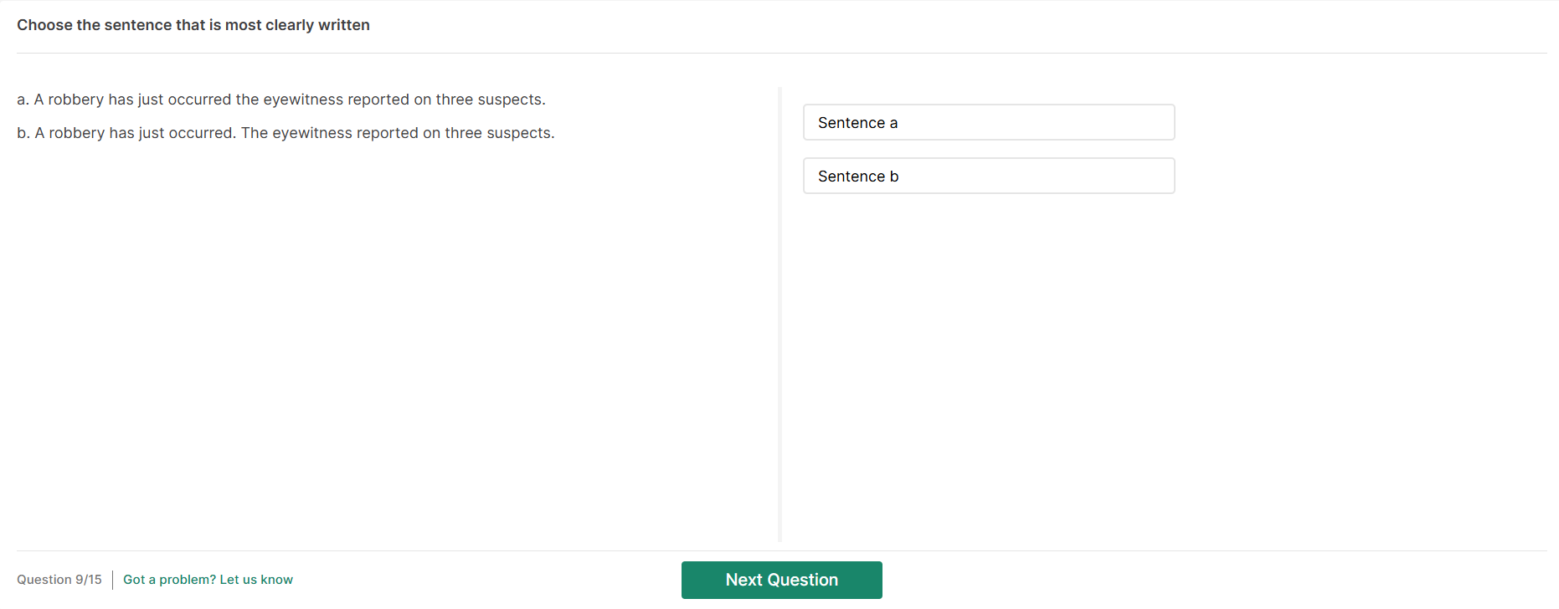Image resolution: width=1559 pixels, height=609 pixels.
Task: Click the letter label b. before the second sentence
Action: (23, 133)
